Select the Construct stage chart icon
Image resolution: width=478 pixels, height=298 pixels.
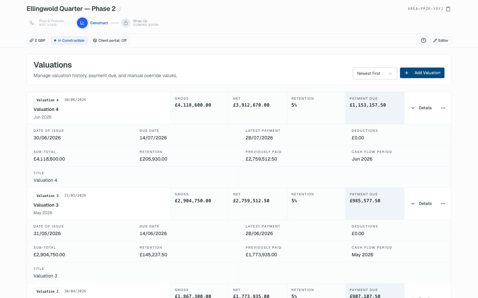pyautogui.click(x=82, y=23)
